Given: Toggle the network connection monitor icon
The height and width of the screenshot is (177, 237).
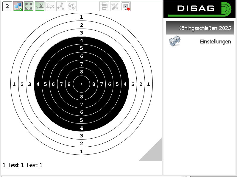Looking at the screenshot, I should pyautogui.click(x=18, y=7).
